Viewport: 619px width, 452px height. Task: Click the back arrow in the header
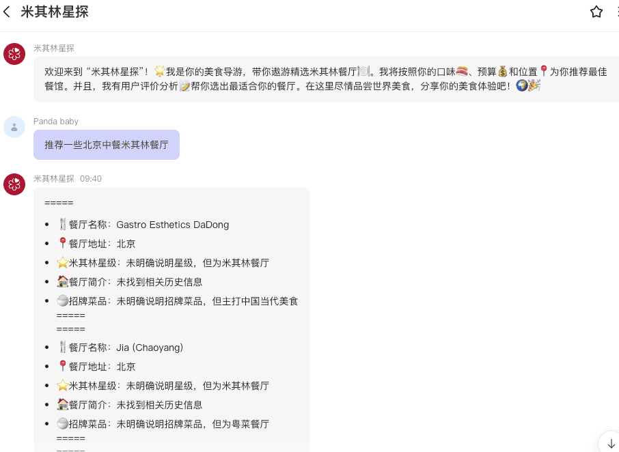pos(8,12)
